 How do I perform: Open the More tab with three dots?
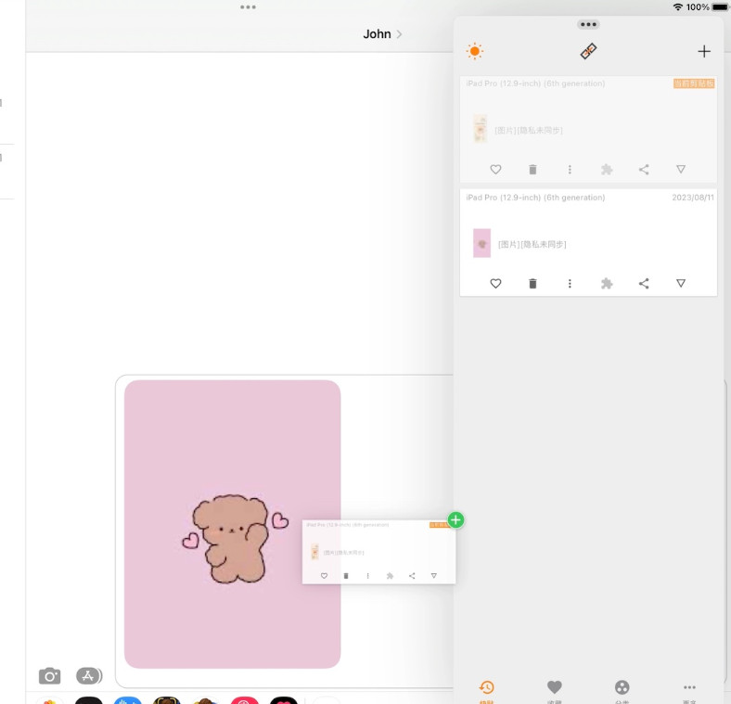click(x=689, y=691)
